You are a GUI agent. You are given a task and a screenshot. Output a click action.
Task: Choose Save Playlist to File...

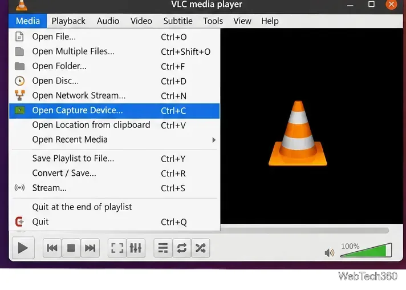(x=114, y=159)
